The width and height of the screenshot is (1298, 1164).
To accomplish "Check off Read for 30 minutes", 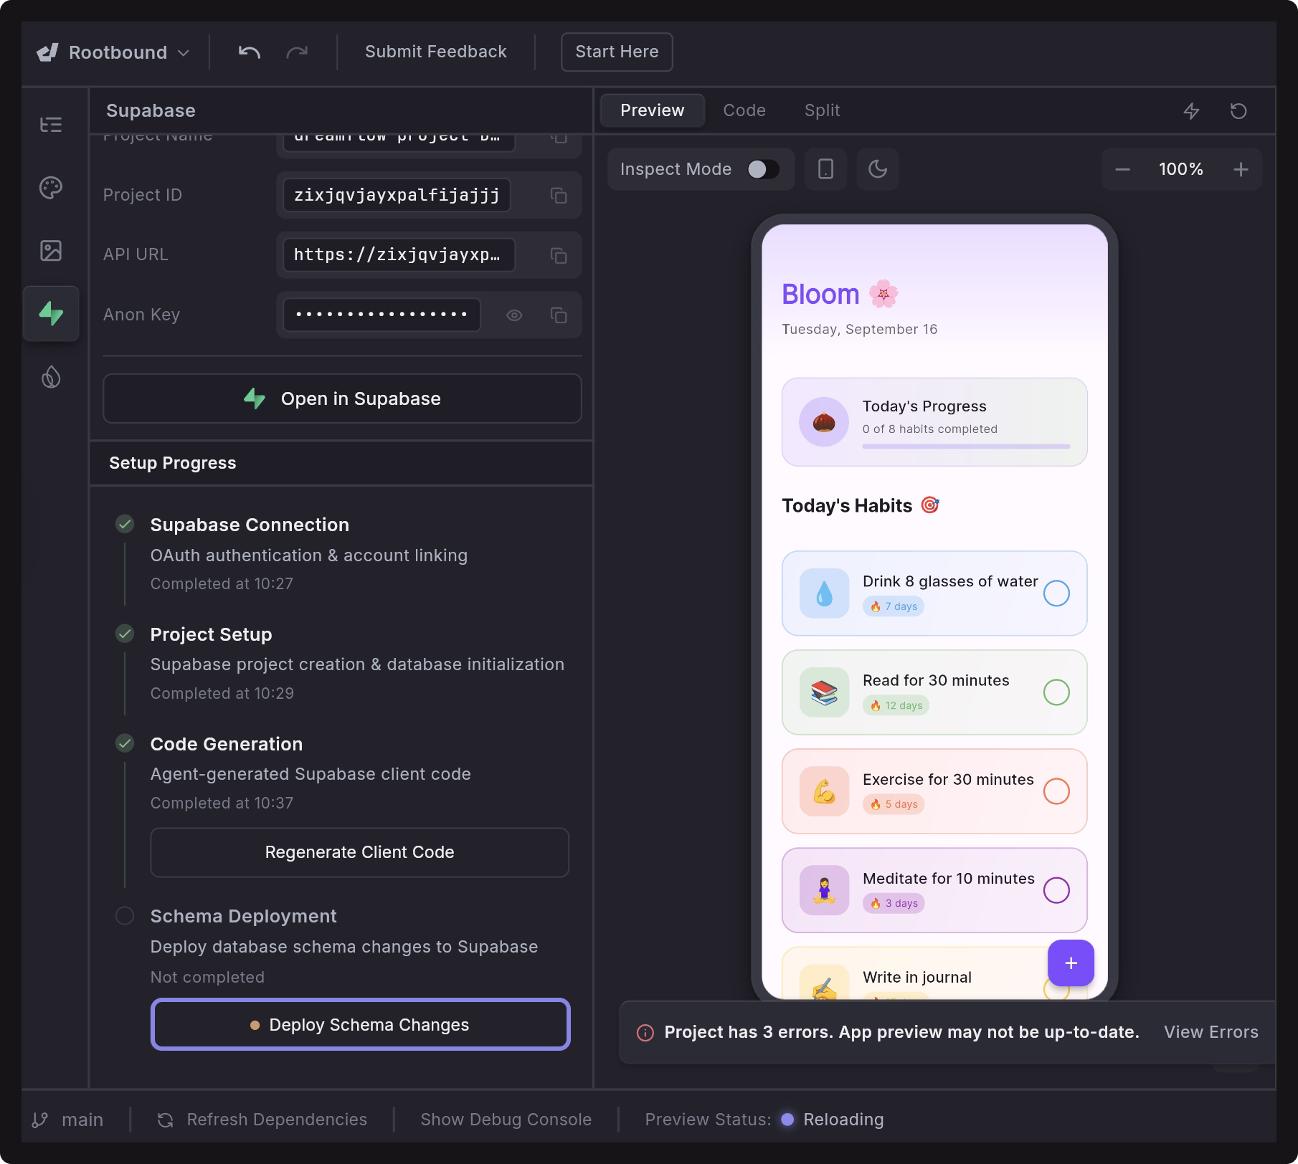I will point(1056,692).
